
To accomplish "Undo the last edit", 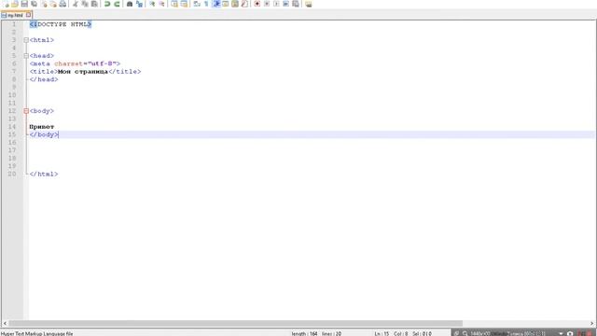I will point(107,4).
